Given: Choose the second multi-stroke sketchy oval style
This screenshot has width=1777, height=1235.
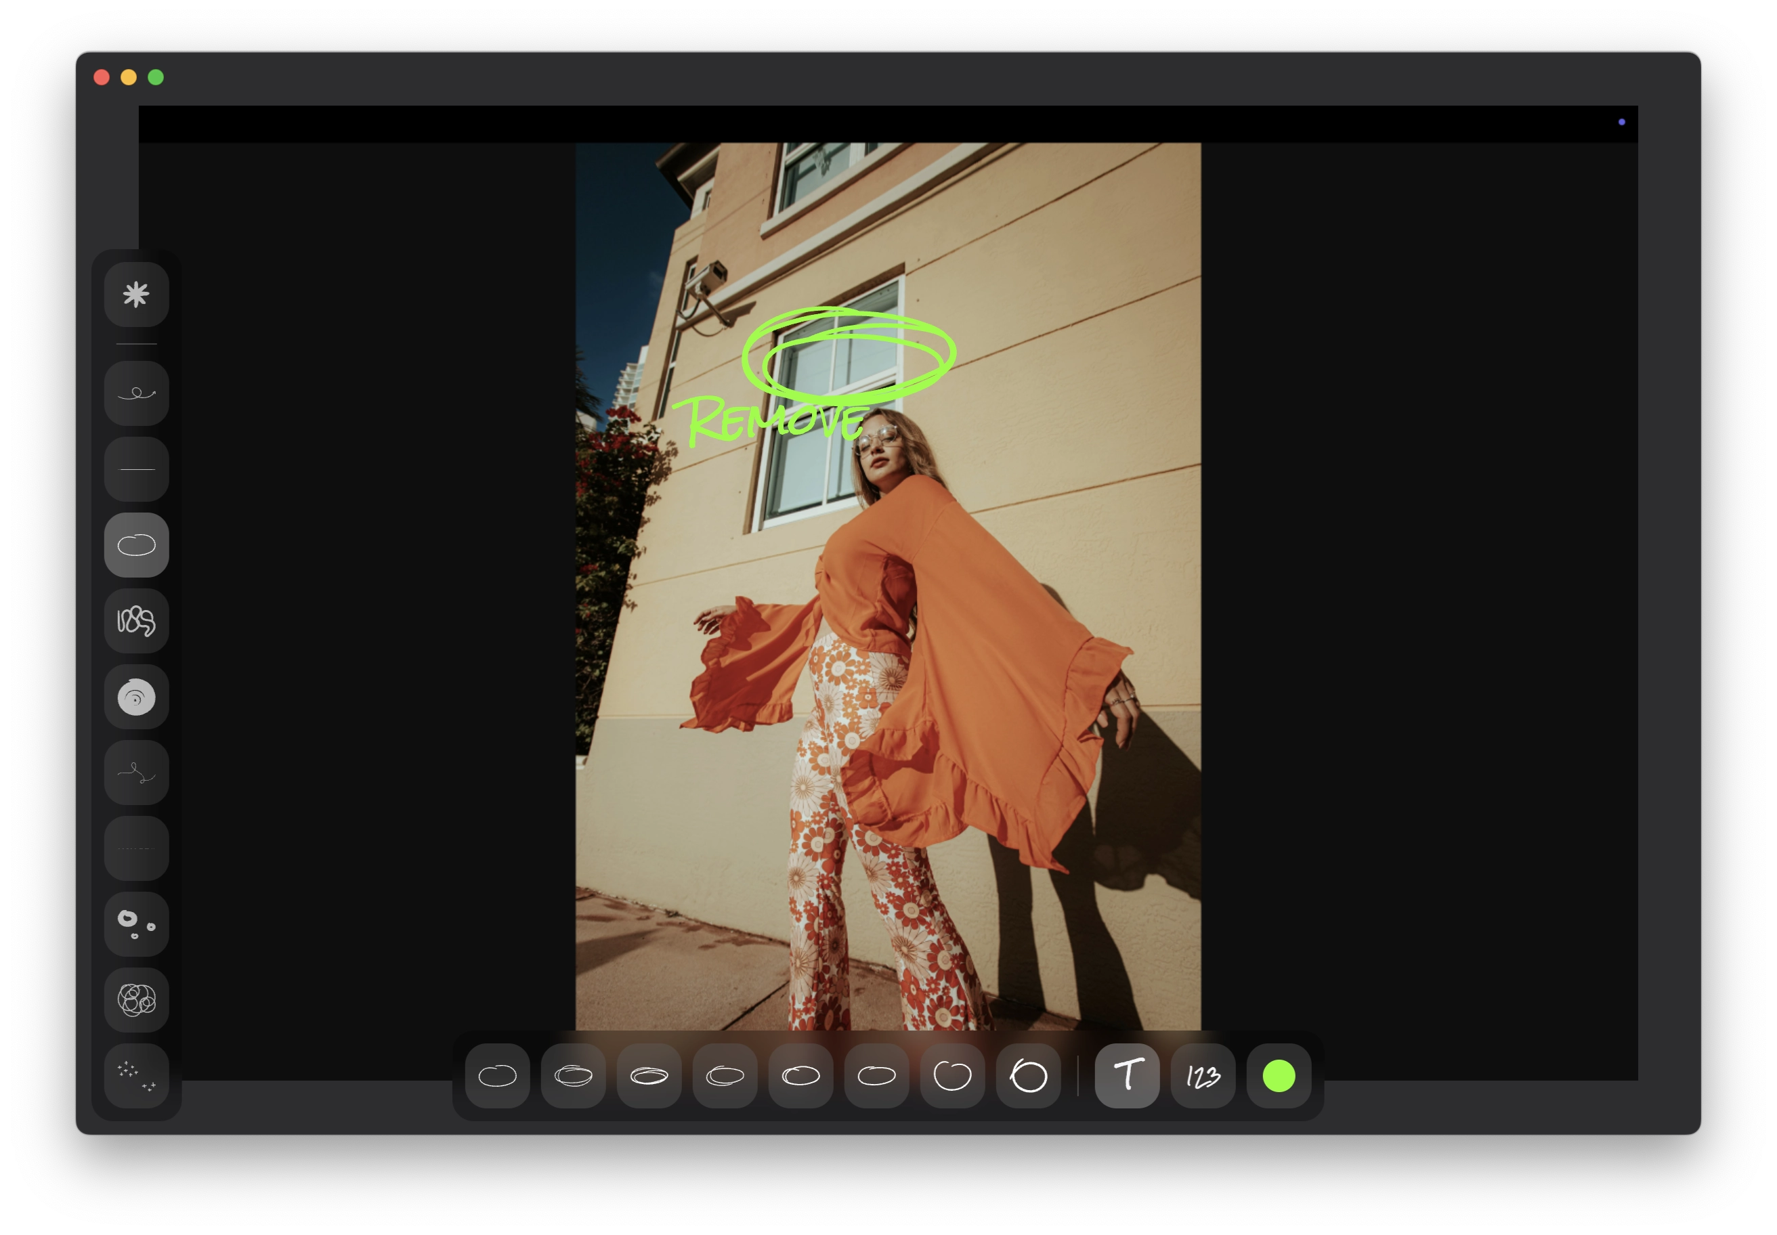Looking at the screenshot, I should 573,1076.
